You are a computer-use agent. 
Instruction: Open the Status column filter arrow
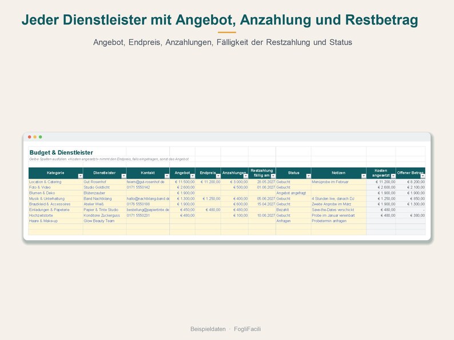308,176
